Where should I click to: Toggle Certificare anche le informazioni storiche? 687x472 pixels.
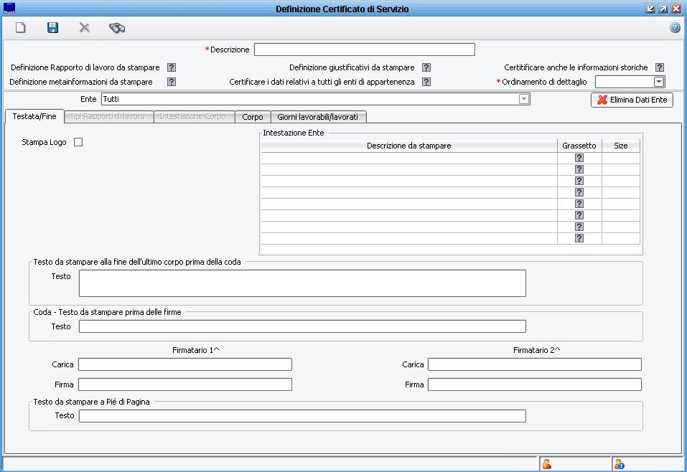[660, 67]
